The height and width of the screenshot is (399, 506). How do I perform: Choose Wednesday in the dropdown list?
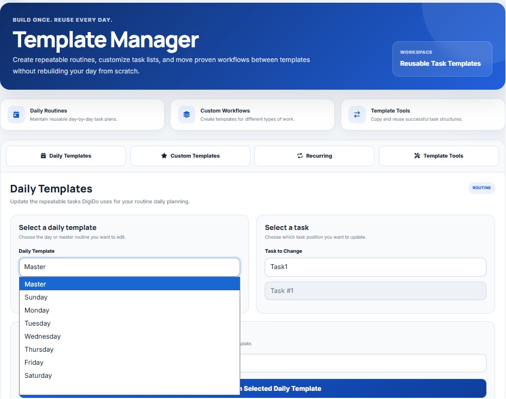129,336
